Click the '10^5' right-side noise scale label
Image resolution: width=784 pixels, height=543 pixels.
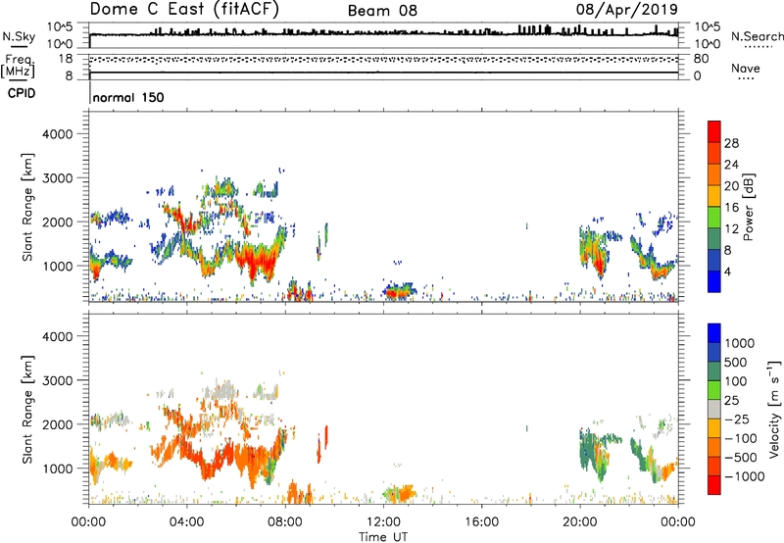point(707,26)
